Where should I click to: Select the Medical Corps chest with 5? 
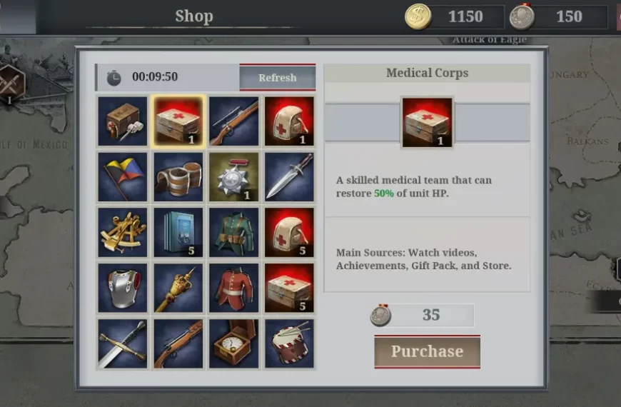tap(290, 288)
